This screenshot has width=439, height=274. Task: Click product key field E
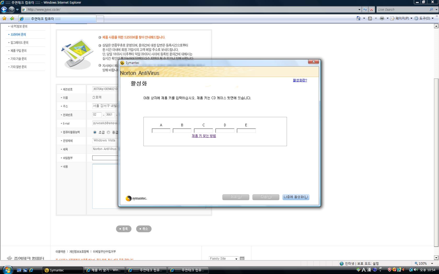(246, 131)
